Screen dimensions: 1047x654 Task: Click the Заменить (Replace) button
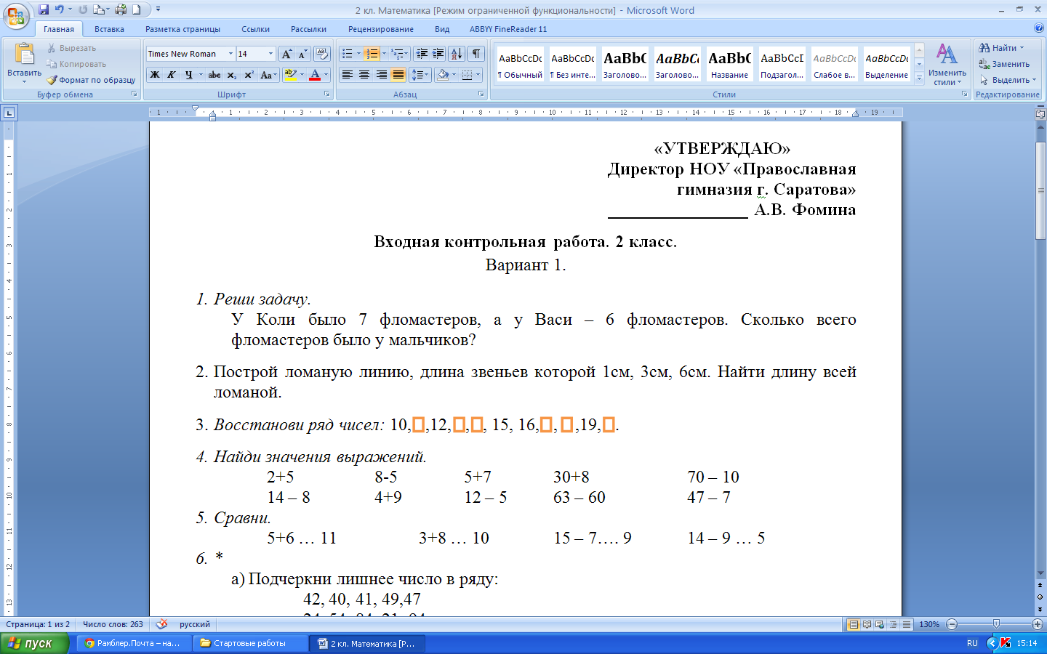(x=1004, y=64)
